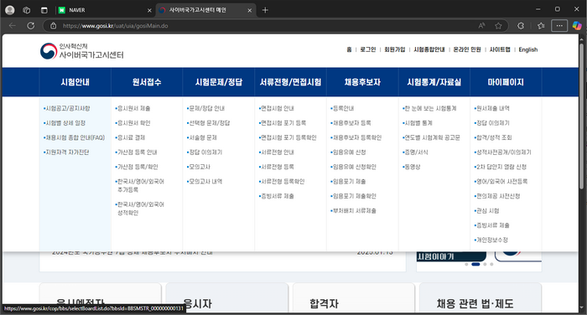Open the 시험통계/자료실 main menu
The height and width of the screenshot is (315, 587).
coord(434,82)
